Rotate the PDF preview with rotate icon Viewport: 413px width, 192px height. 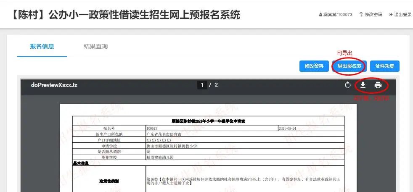[x=348, y=85]
